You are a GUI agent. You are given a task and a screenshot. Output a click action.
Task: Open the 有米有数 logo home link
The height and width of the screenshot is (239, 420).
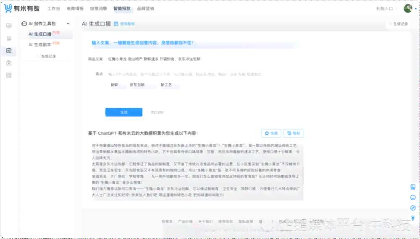[22, 8]
